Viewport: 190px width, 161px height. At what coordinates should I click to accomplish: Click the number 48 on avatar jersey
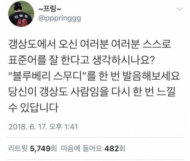pos(22,23)
